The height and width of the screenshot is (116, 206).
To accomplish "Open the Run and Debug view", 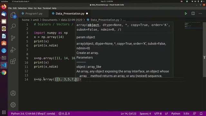I will (13, 50).
